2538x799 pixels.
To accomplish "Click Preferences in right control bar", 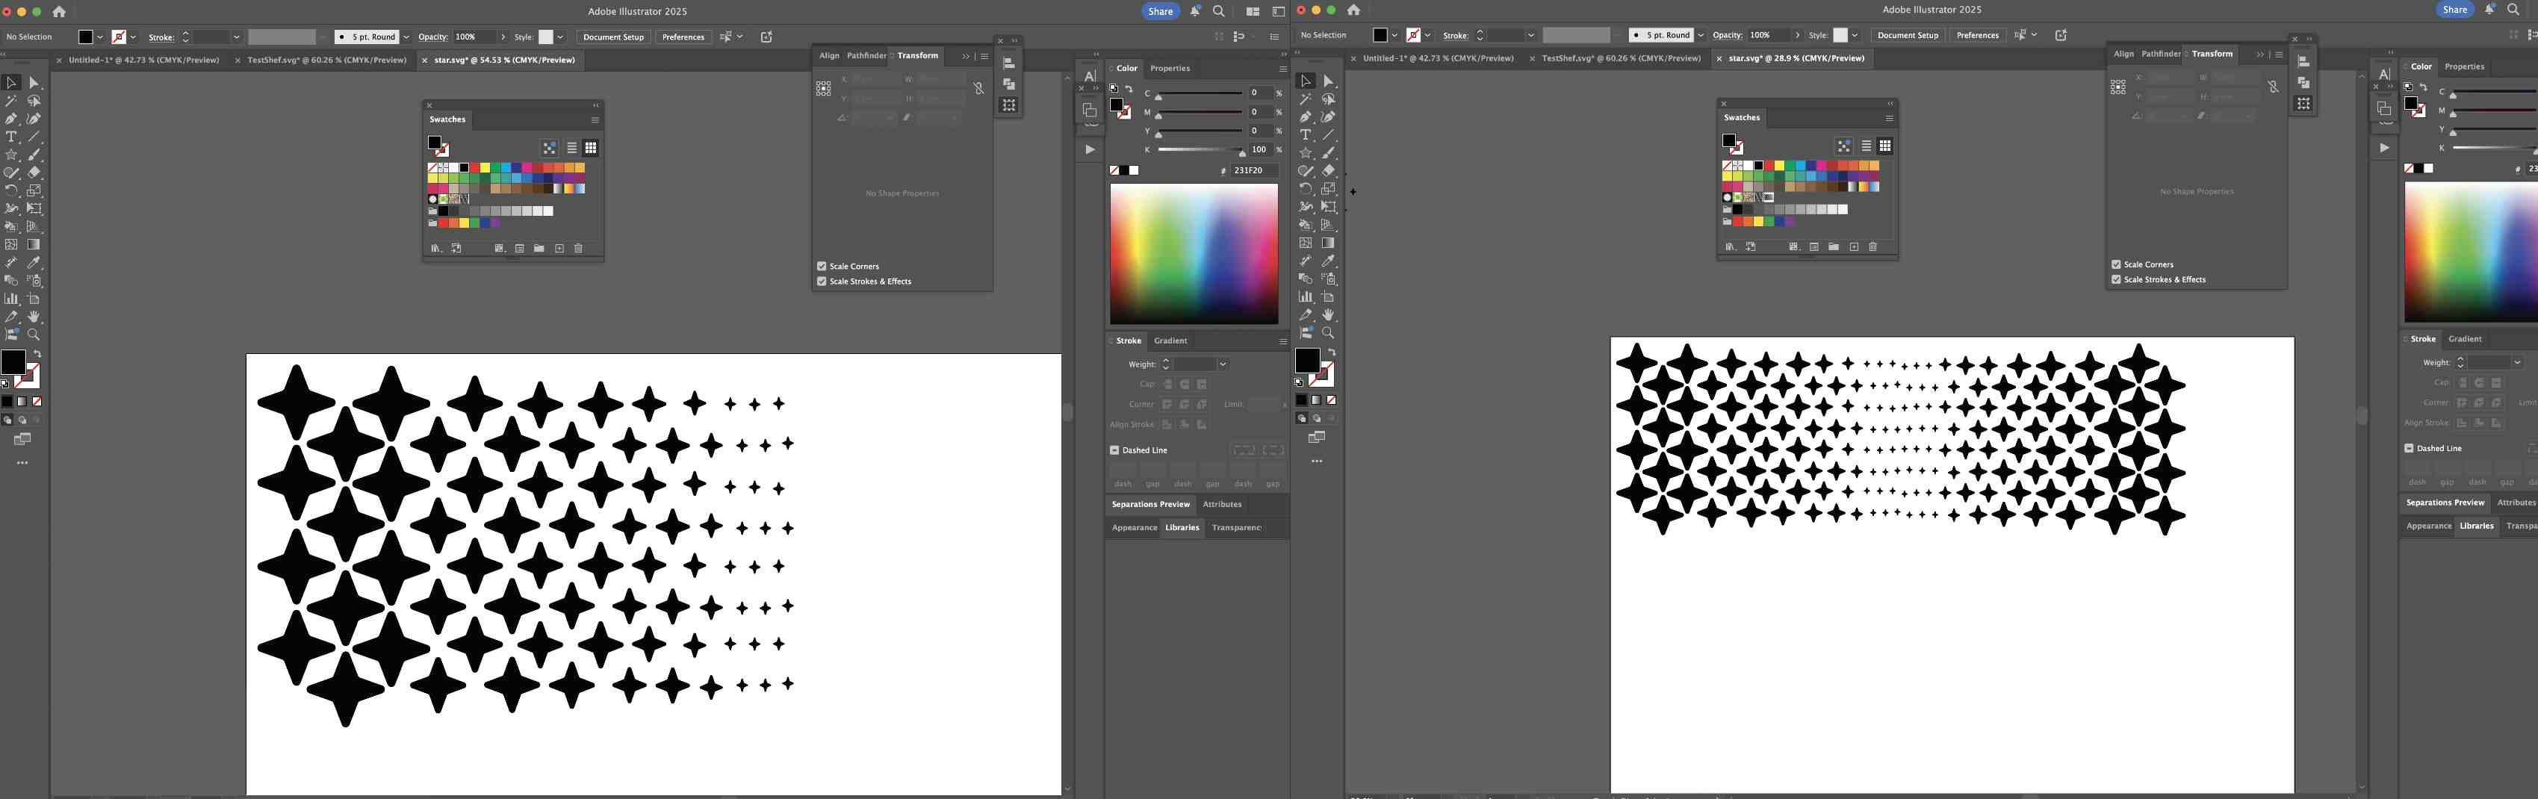I will pos(1977,34).
